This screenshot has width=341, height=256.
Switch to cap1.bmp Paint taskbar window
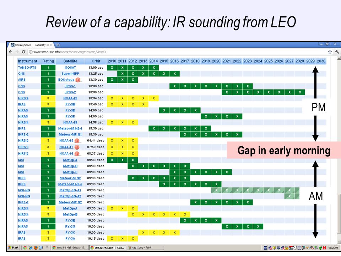coord(146,247)
